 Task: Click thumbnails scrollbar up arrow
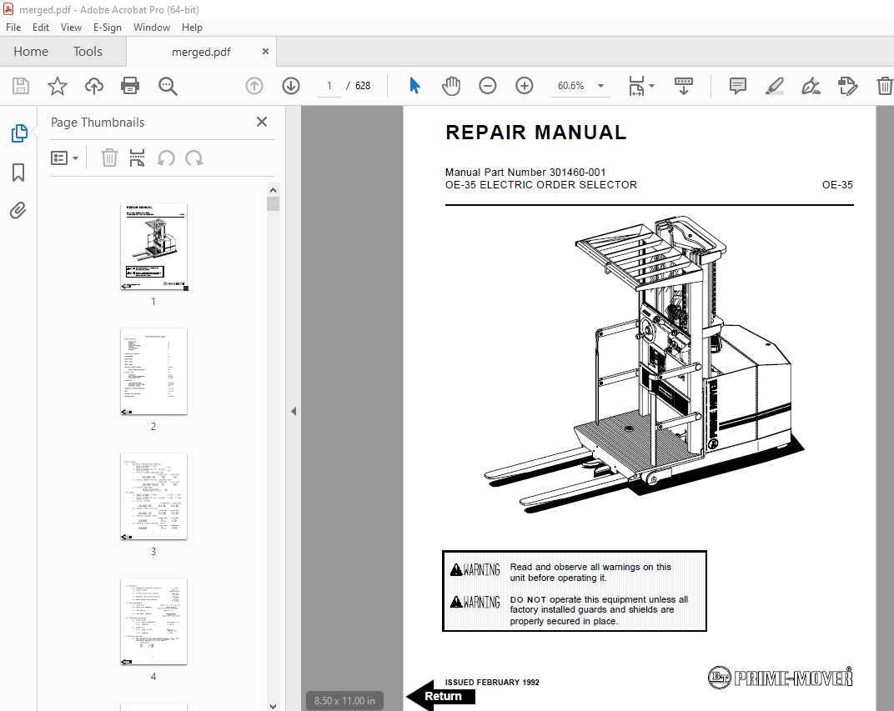click(x=273, y=190)
